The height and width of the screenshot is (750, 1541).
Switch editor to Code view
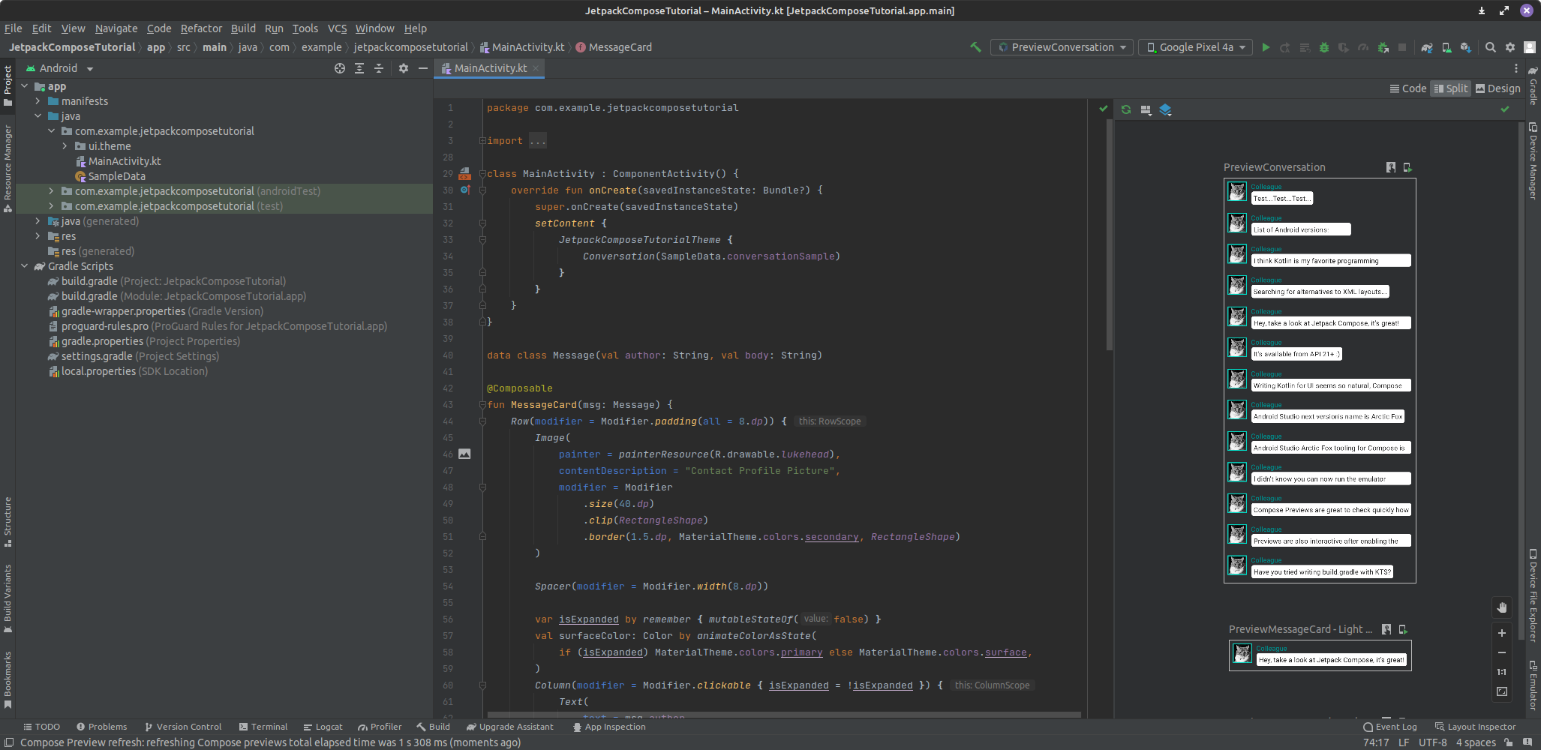pos(1408,88)
